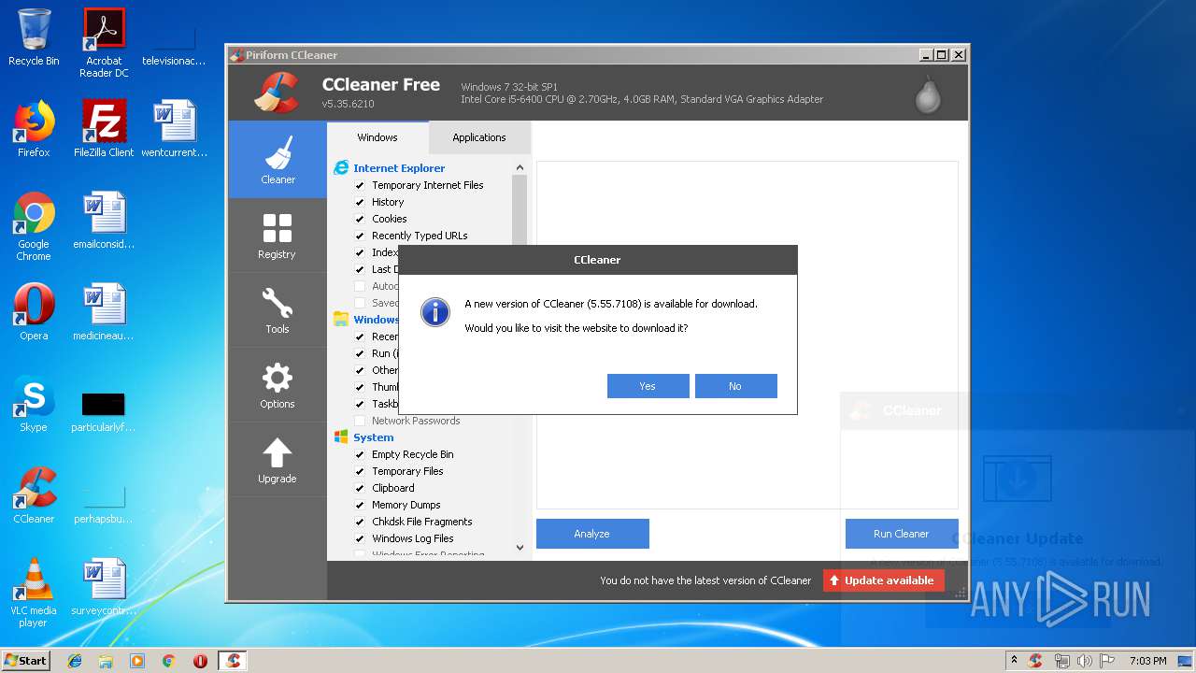Click the Analyze button
The image size is (1196, 673).
592,534
